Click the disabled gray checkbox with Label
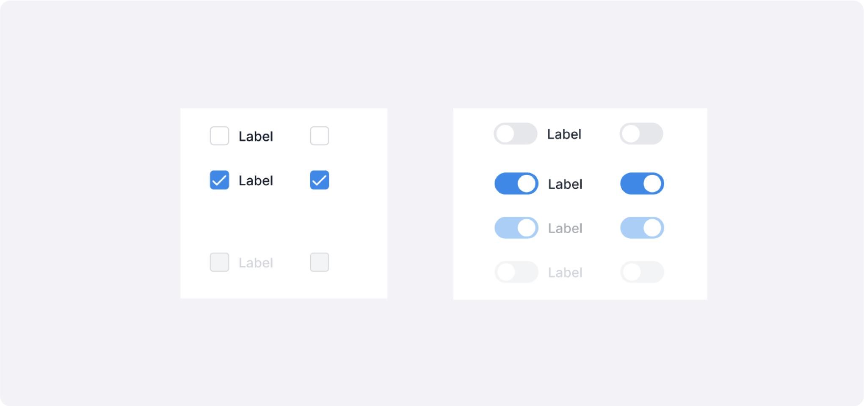This screenshot has width=864, height=406. (219, 262)
